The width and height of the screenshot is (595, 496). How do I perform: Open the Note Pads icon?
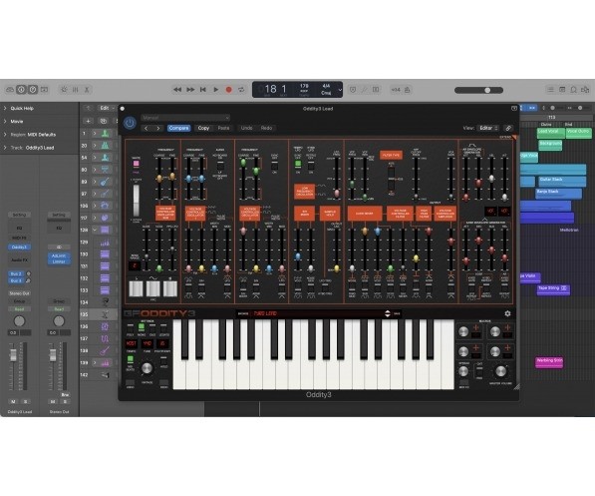tap(562, 90)
